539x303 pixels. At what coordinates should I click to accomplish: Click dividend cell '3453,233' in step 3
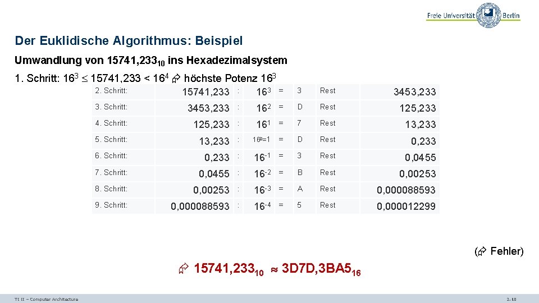[208, 108]
